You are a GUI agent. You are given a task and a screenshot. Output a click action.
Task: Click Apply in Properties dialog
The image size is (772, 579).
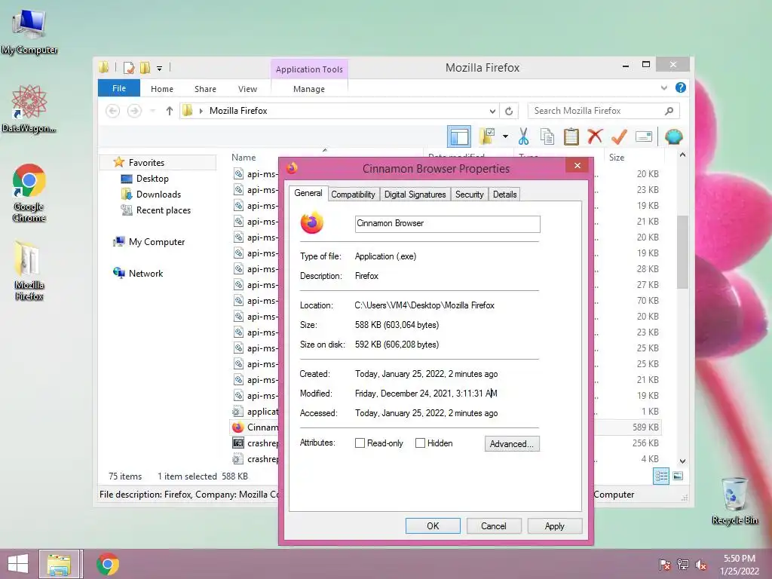point(554,525)
